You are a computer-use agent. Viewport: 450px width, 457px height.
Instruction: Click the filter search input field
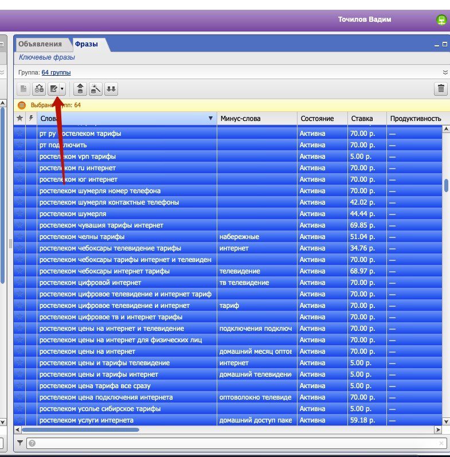(x=235, y=443)
